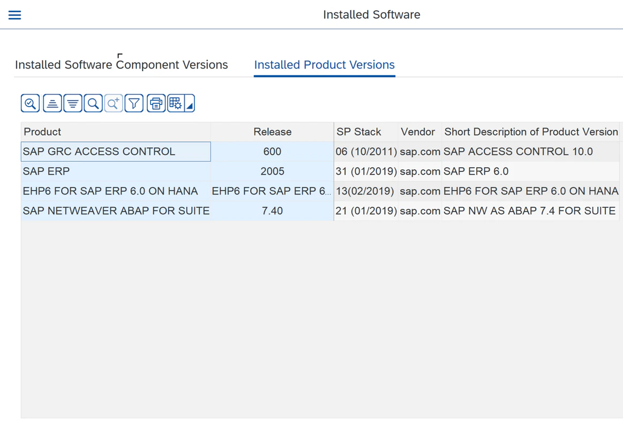
Task: Click the Print icon
Action: pos(156,103)
